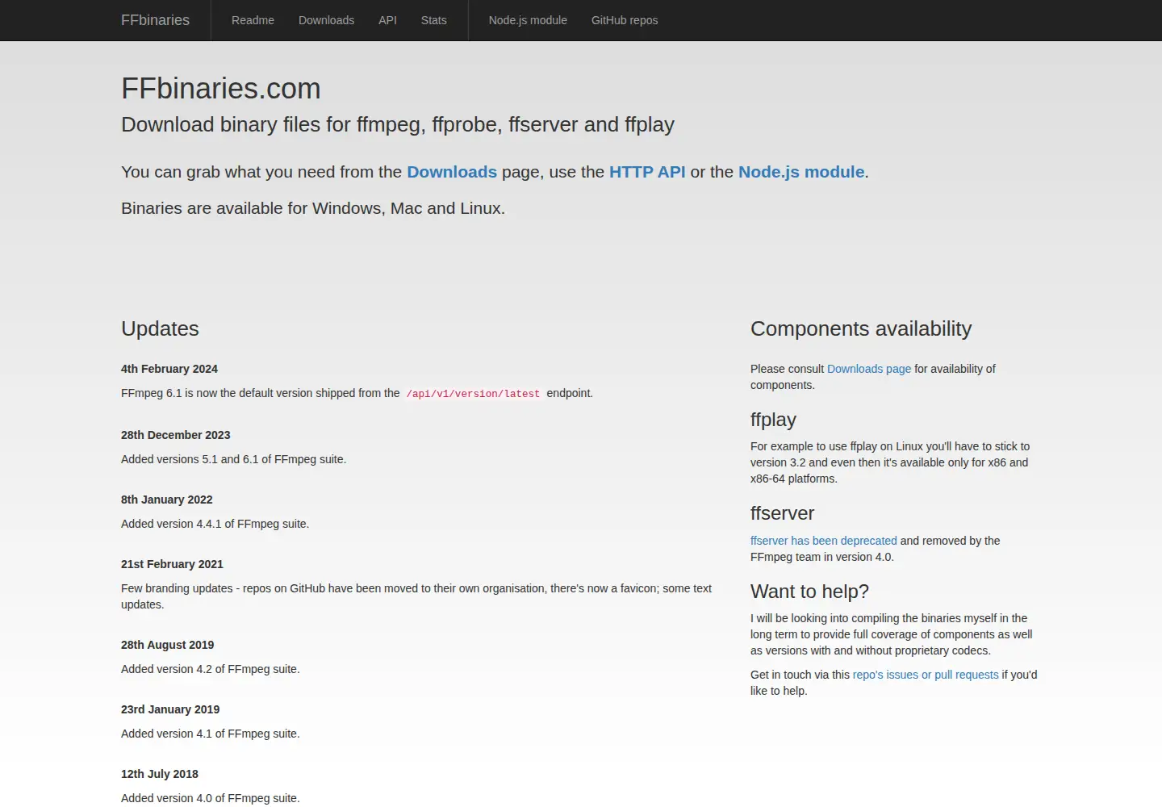This screenshot has height=807, width=1162.
Task: Click the FFbinaries.com main heading
Action: pos(221,89)
